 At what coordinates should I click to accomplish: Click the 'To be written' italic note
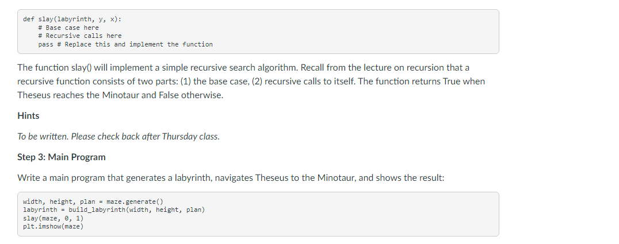(119, 137)
